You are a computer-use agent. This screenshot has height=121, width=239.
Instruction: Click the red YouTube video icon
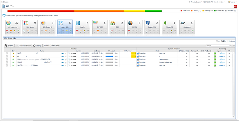click(235, 6)
